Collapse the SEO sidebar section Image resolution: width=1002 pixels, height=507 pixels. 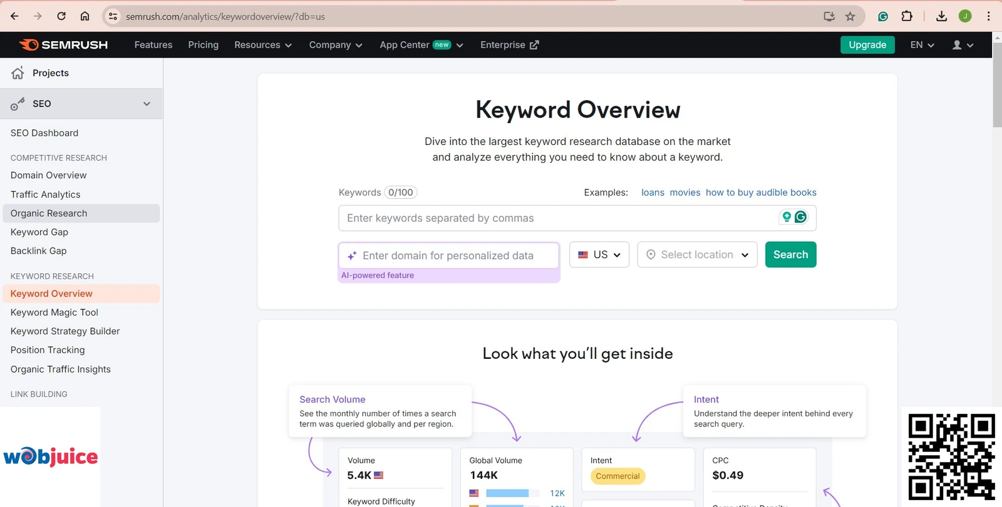click(147, 104)
